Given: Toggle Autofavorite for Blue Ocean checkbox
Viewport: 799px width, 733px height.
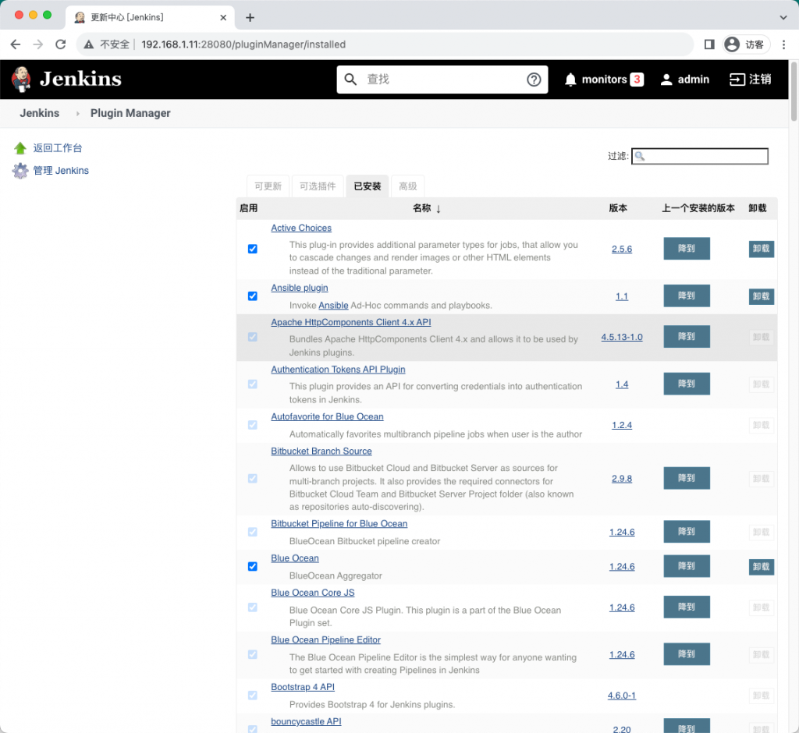Looking at the screenshot, I should (252, 425).
